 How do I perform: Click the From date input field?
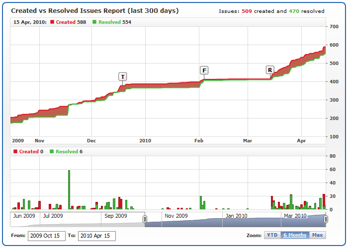tap(46, 236)
